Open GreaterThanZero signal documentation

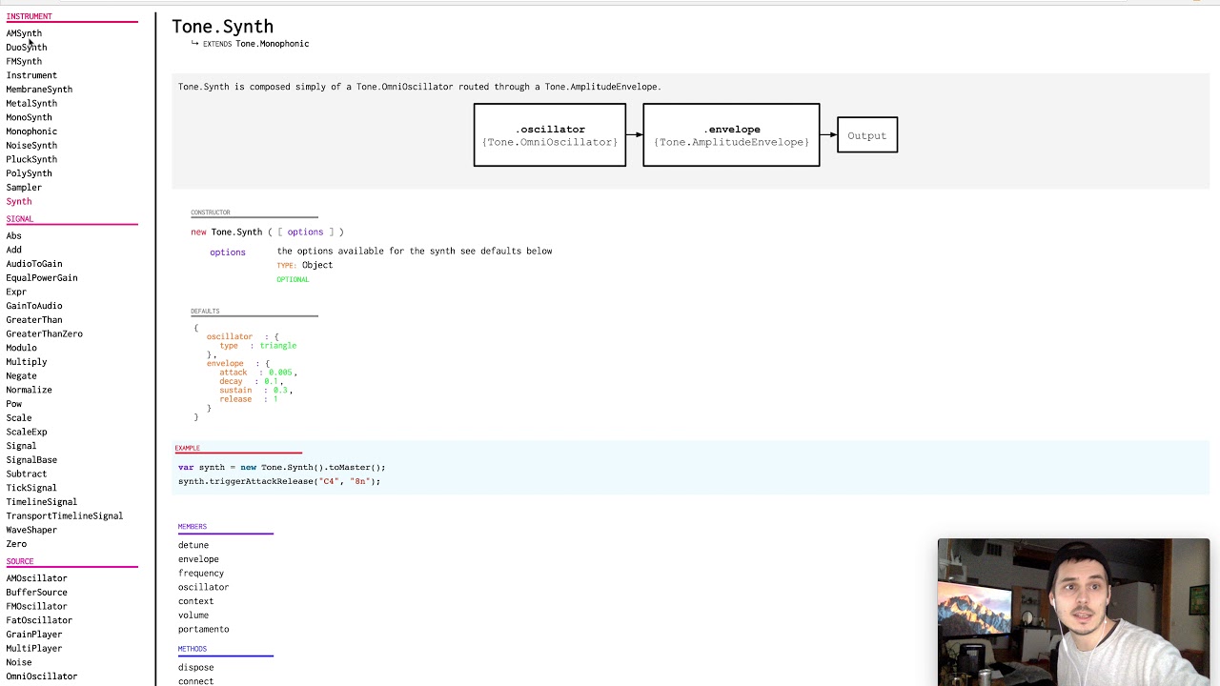click(44, 334)
